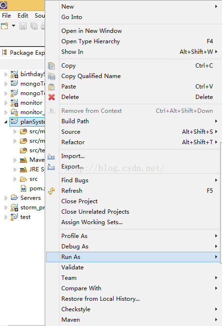The height and width of the screenshot is (326, 222).
Task: Click the Export icon
Action: click(51, 167)
